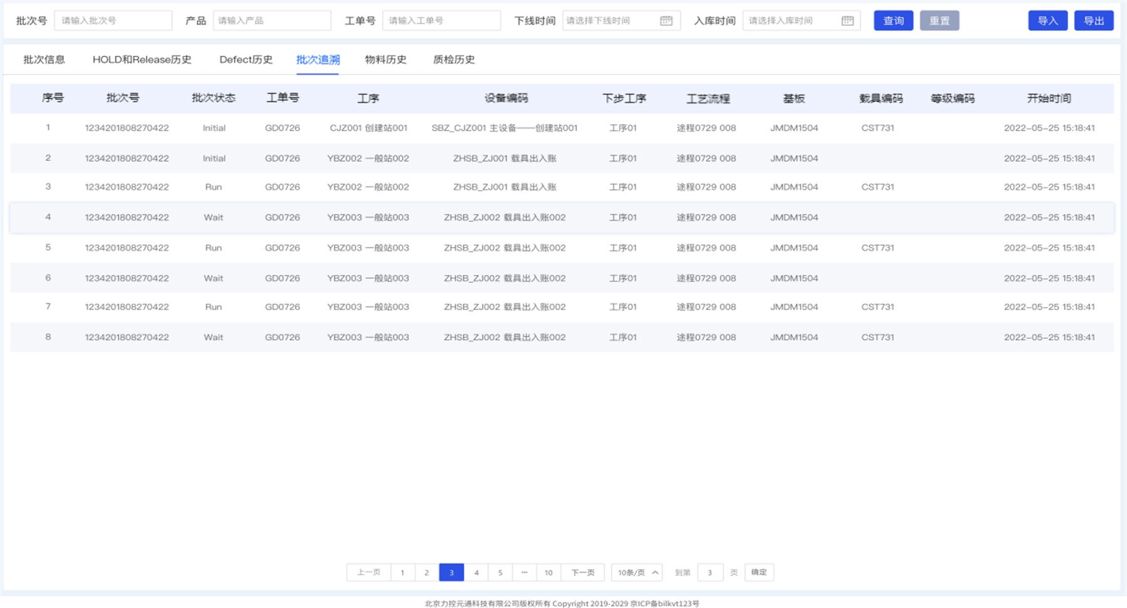Focus the 批次号 input field
This screenshot has height=608, width=1127.
tap(113, 21)
